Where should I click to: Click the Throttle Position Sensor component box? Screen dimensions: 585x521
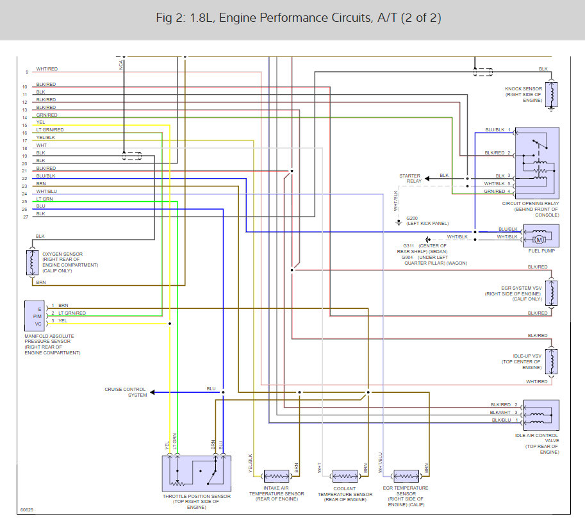[x=197, y=474]
